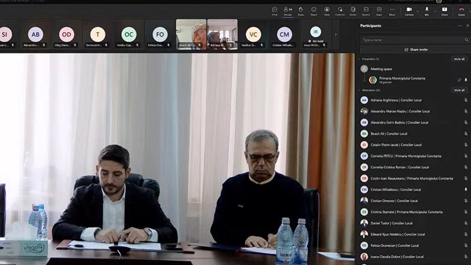The image size is (471, 265).
Task: Toggle the Mic mute button
Action: (426, 10)
